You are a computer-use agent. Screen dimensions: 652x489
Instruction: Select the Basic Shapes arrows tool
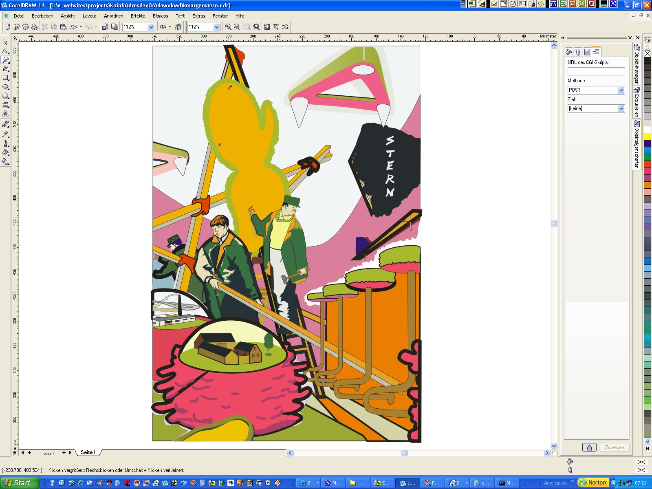pos(5,104)
